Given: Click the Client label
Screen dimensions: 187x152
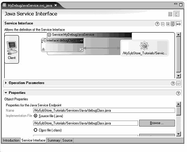Looking at the screenshot, I should pos(12,58).
